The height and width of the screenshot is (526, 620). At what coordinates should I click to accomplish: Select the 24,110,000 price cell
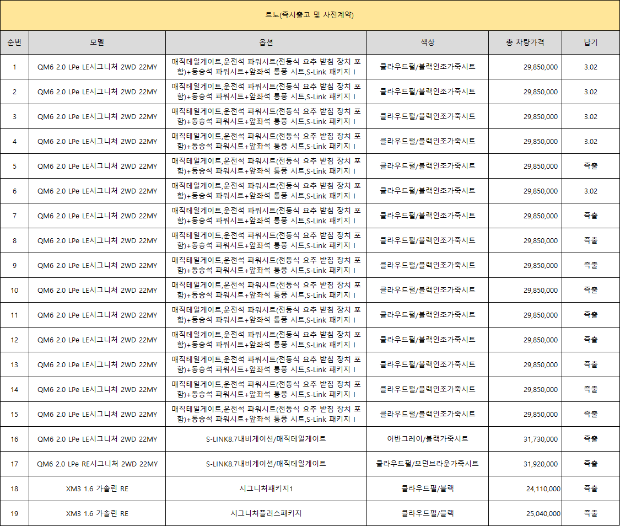pyautogui.click(x=525, y=489)
